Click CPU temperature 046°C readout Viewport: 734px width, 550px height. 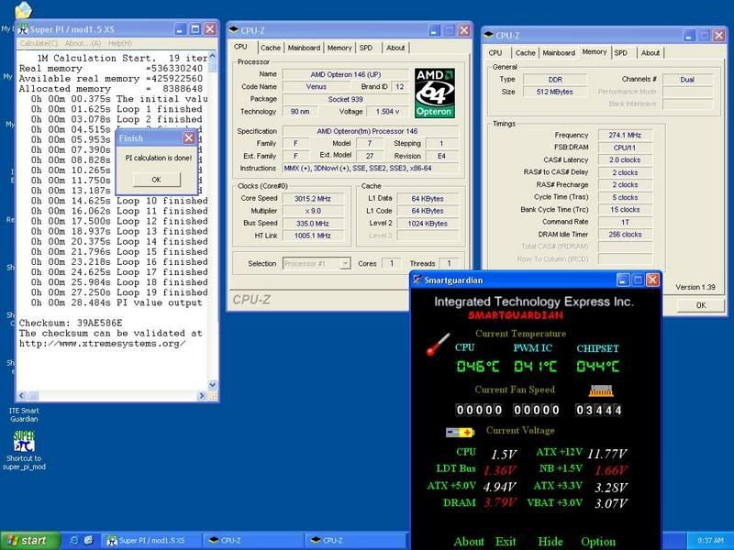478,366
